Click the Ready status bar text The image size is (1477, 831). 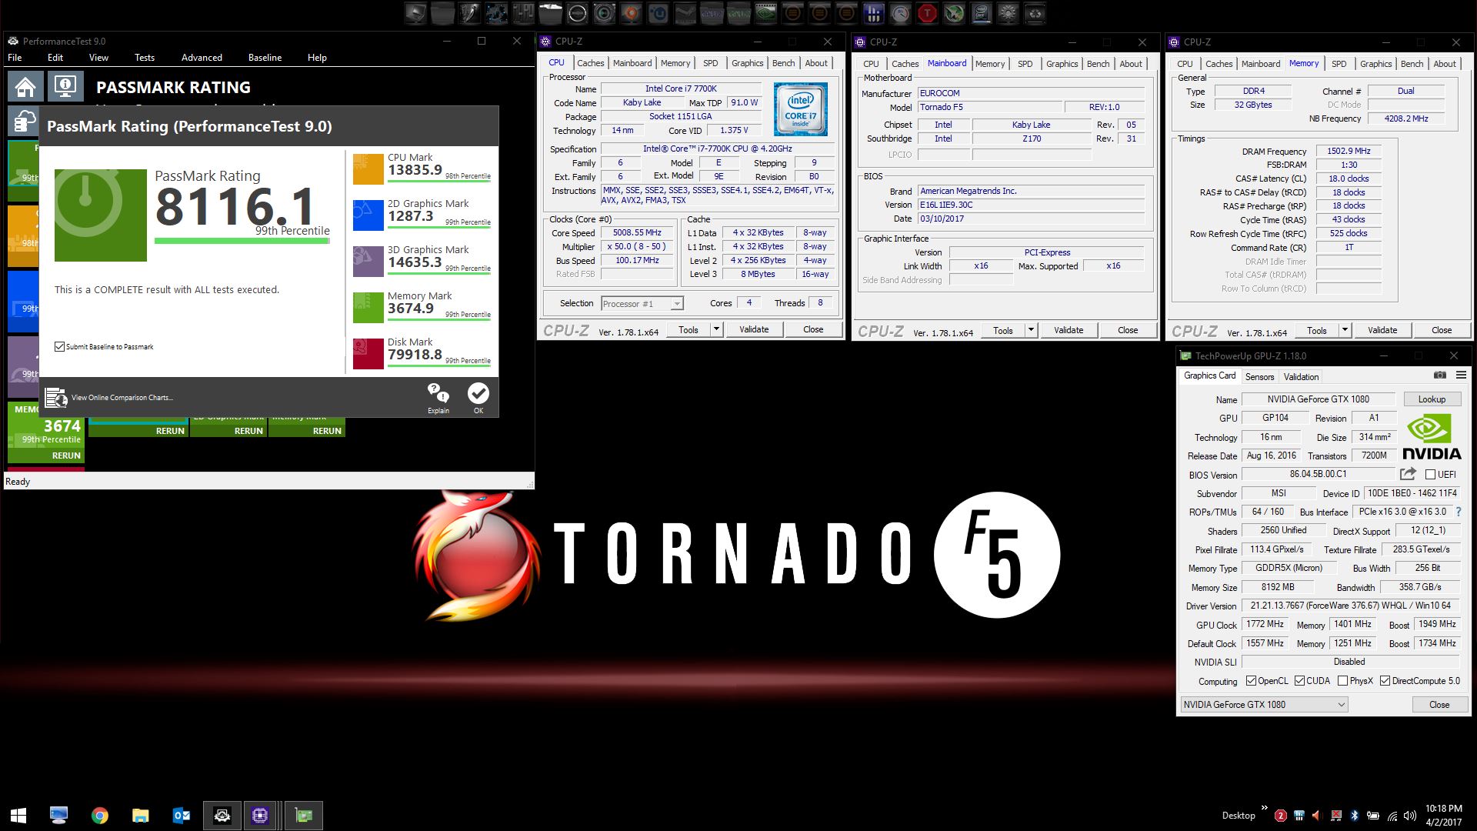click(18, 482)
